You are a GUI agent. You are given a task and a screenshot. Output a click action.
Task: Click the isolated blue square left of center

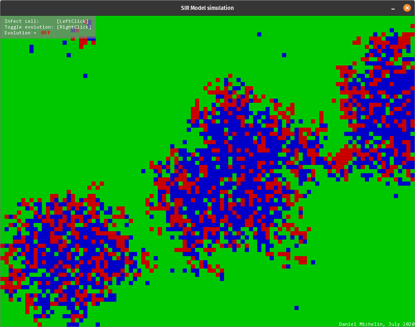[x=143, y=170]
